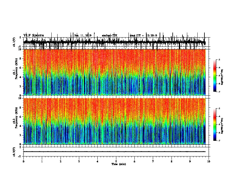This screenshot has width=235, height=181.
Task: Click the "8" kHz tick of ch.1 spectrogram
Action: pyautogui.click(x=21, y=59)
